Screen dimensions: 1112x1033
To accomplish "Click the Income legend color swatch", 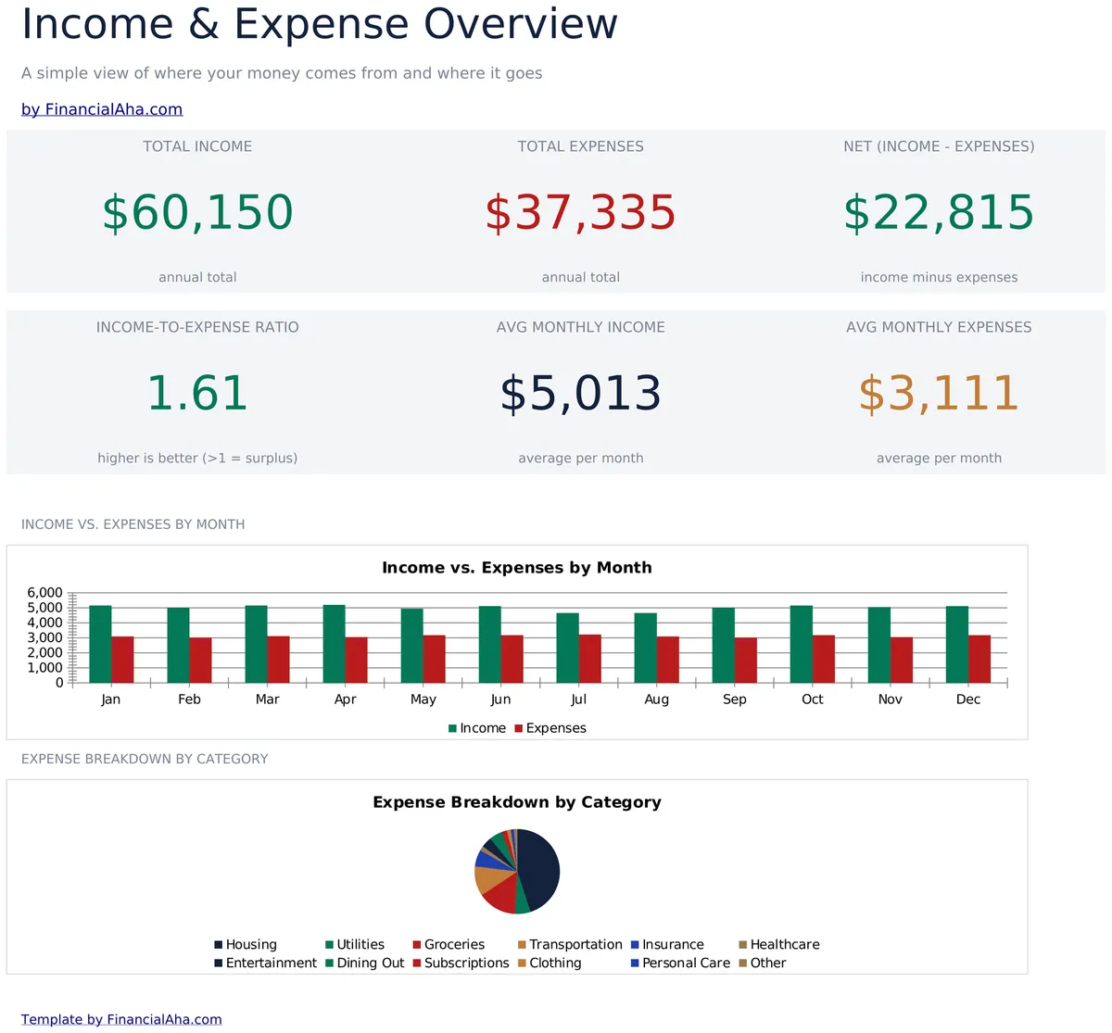I will [452, 728].
